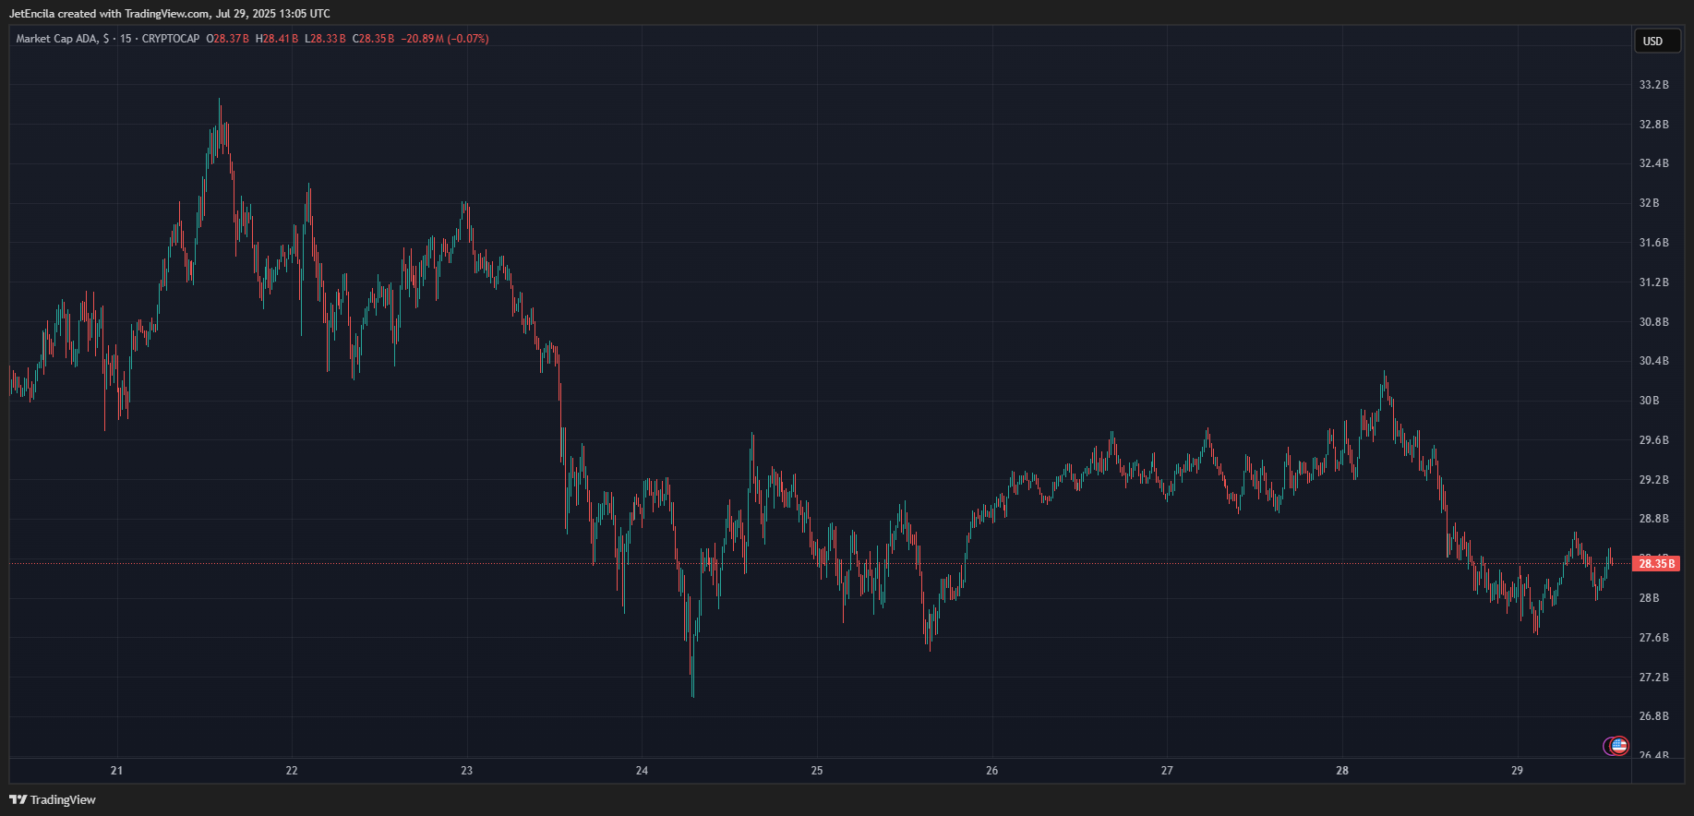Click the 31.2B price scale label
Image resolution: width=1694 pixels, height=816 pixels.
pos(1653,282)
